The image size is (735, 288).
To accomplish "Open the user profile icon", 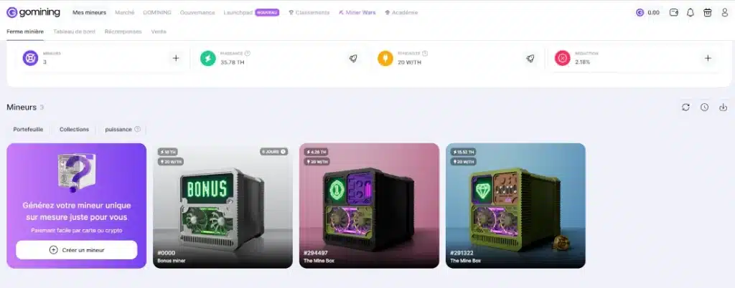I will [725, 13].
